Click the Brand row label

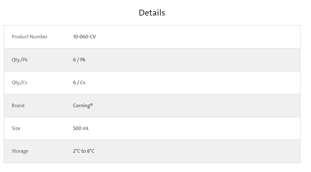[x=18, y=106]
